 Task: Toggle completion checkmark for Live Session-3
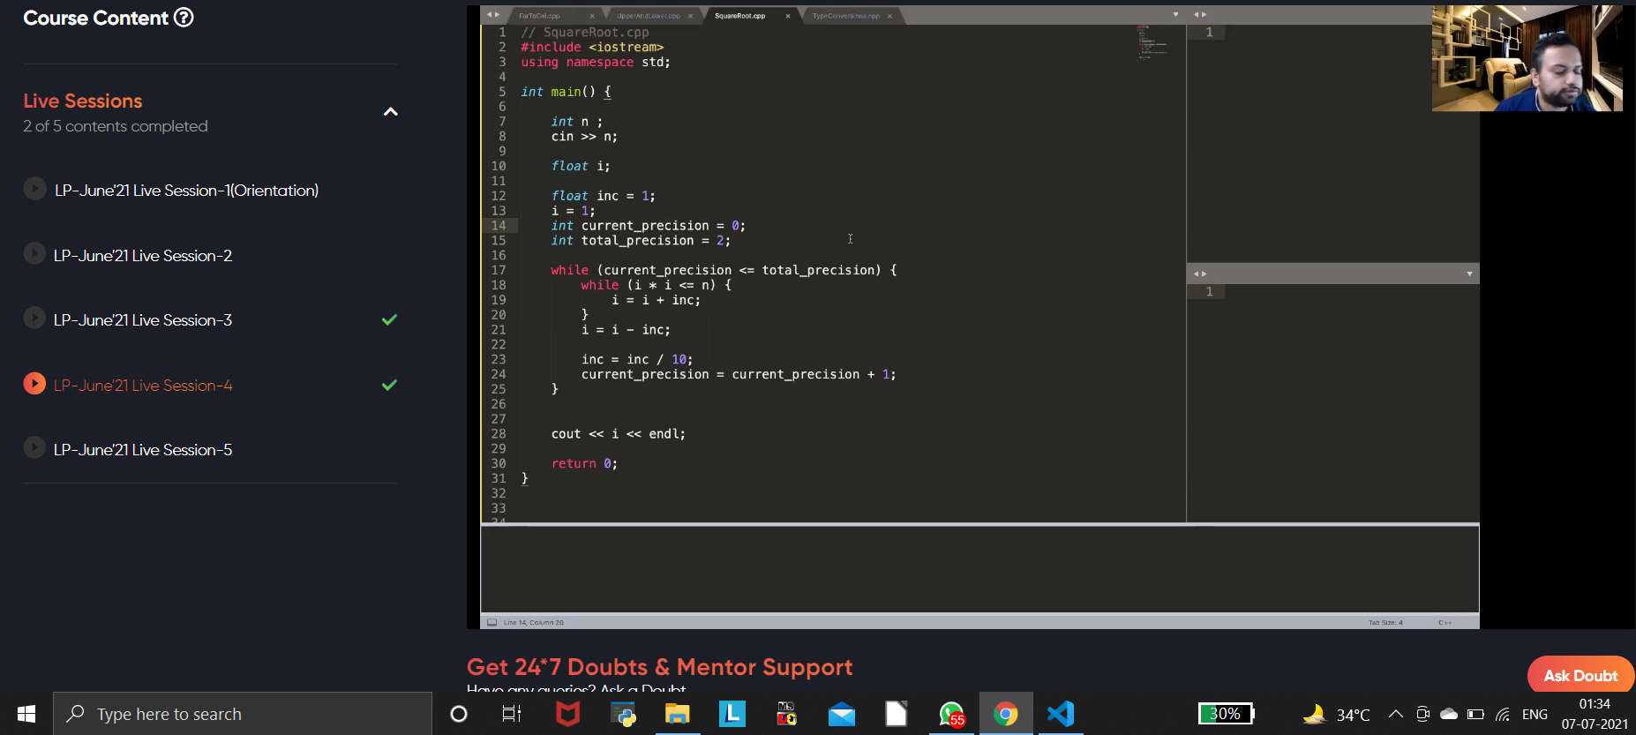(x=389, y=319)
